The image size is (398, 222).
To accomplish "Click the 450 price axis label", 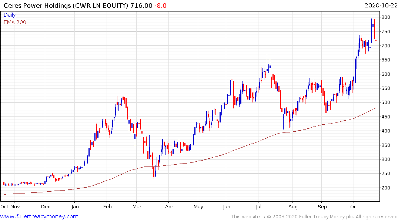I will (x=385, y=117).
